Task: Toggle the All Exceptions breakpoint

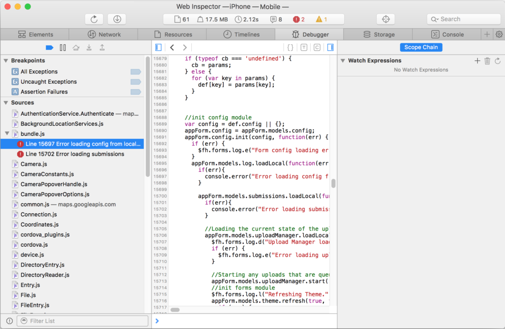Action: pos(135,71)
